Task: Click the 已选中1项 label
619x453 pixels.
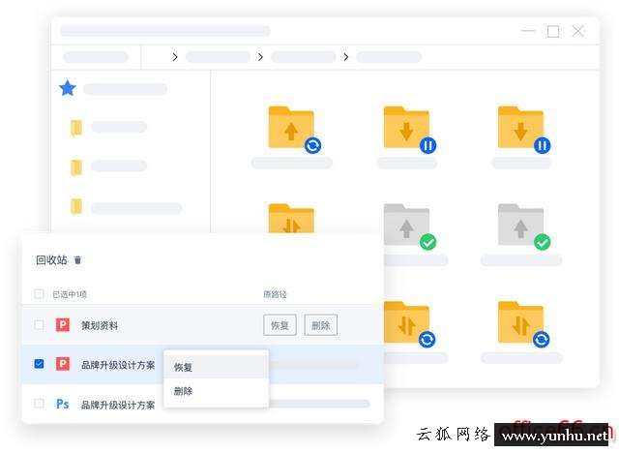Action: [x=70, y=294]
